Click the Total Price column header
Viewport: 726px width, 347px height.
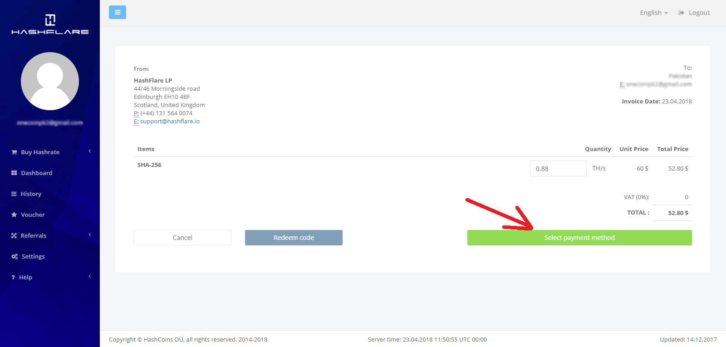pyautogui.click(x=672, y=149)
